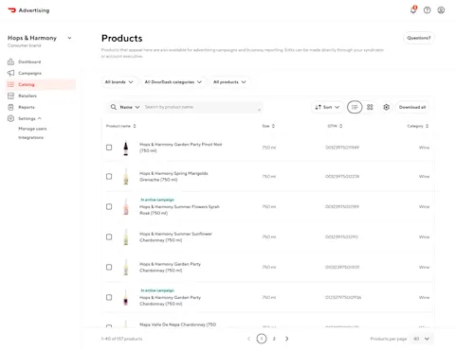
Task: Open the Summer Sunflower Chardonnay product name
Action: [x=175, y=237]
